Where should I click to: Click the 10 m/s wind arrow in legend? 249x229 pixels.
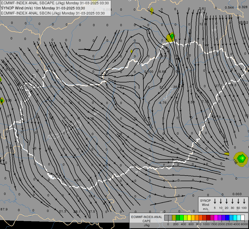tap(221, 201)
